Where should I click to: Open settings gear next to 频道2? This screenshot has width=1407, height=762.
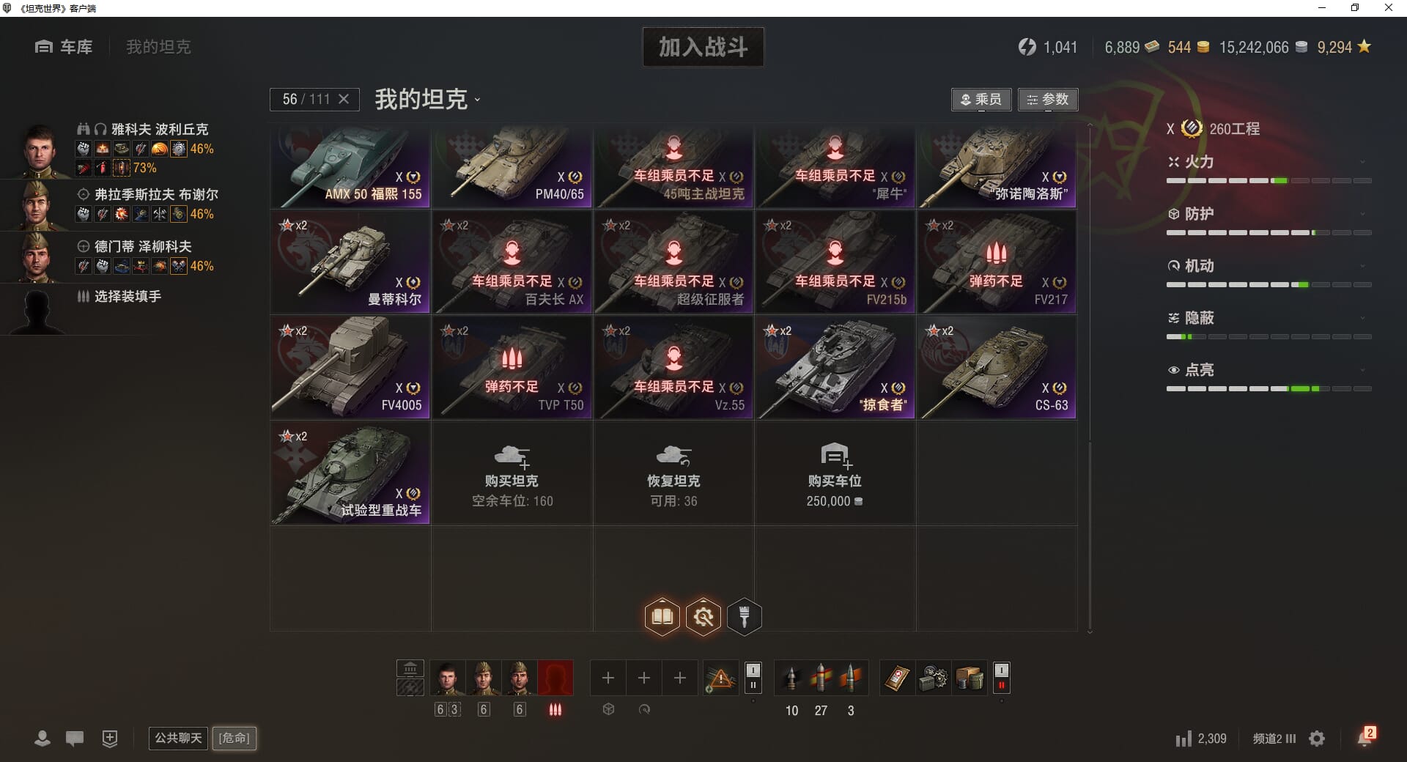[1317, 739]
